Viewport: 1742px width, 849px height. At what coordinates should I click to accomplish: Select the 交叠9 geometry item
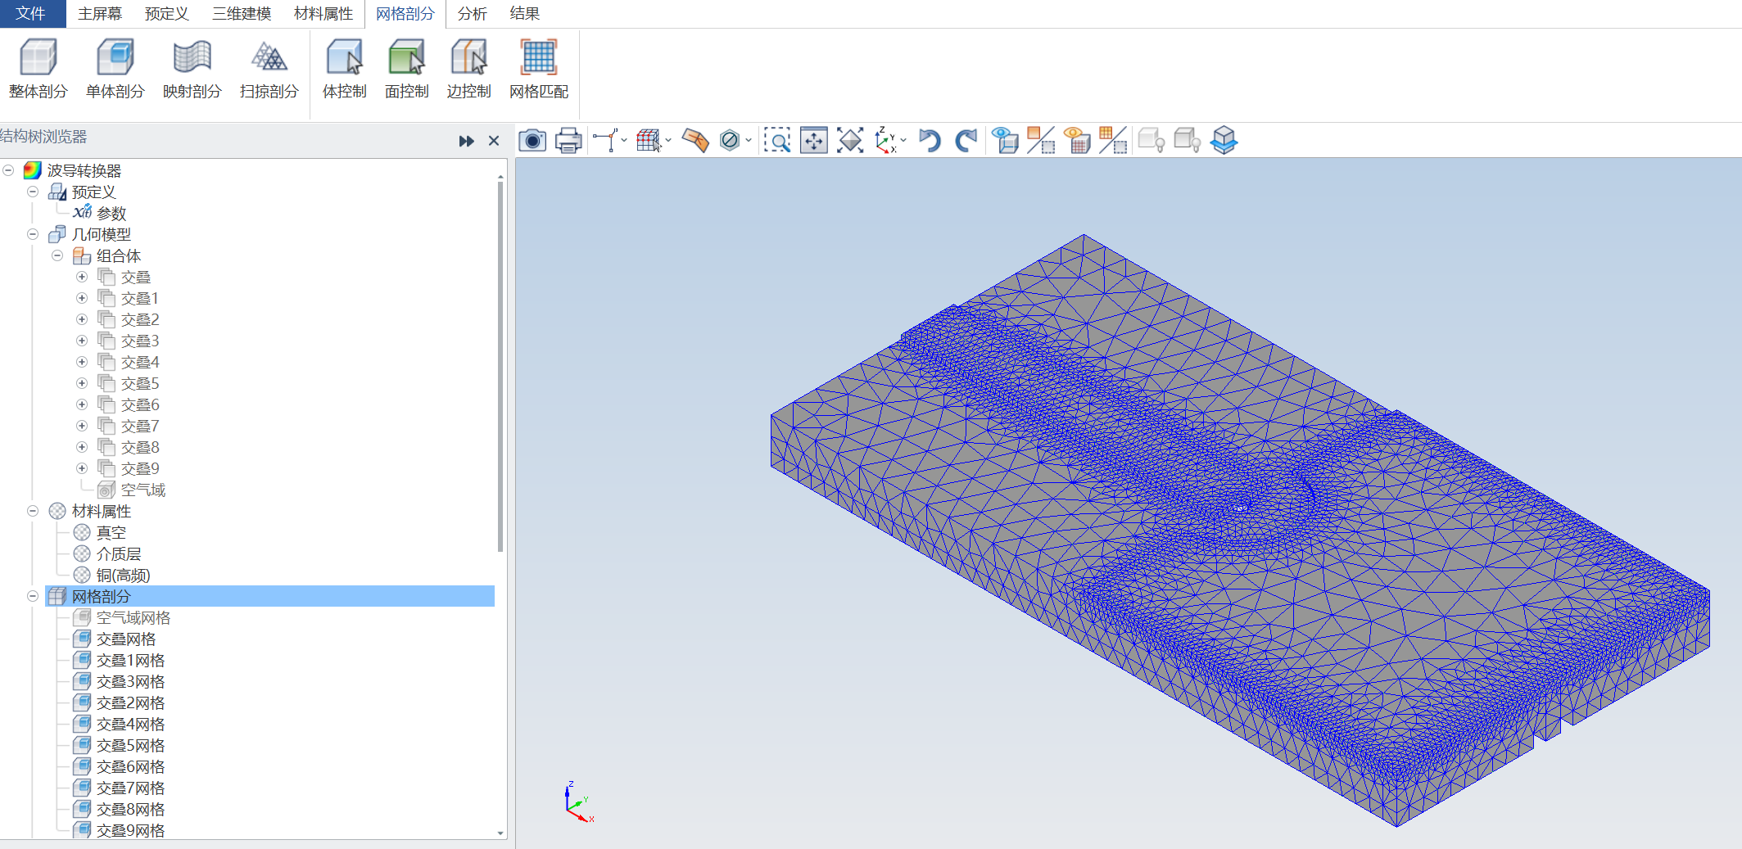[x=140, y=468]
